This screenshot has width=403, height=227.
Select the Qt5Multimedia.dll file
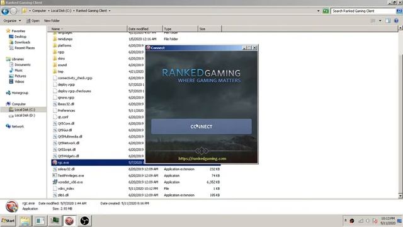(x=70, y=137)
